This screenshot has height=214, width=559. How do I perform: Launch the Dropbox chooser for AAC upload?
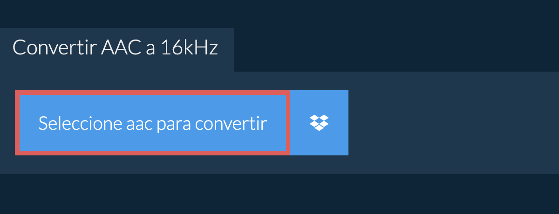pyautogui.click(x=319, y=123)
